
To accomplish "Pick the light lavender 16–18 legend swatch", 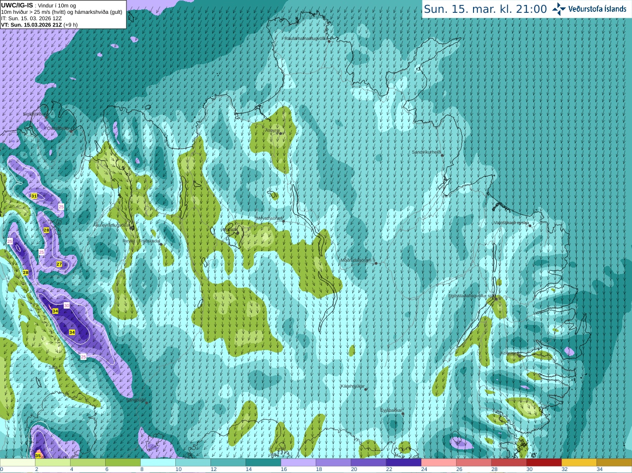I will click(x=298, y=463).
